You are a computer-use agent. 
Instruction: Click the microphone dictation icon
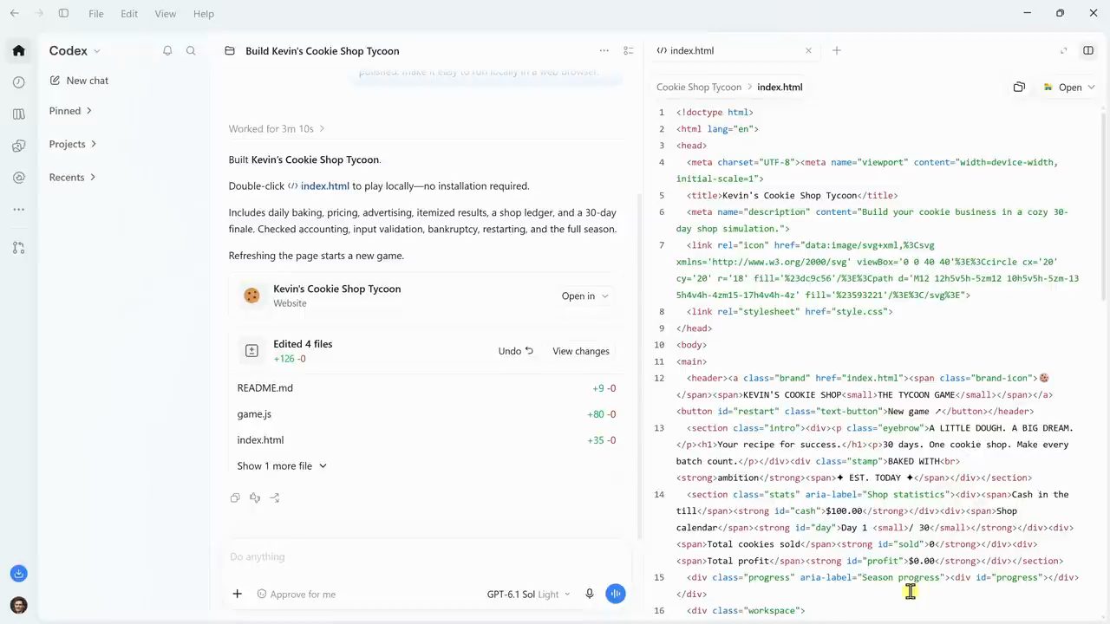[x=590, y=594]
